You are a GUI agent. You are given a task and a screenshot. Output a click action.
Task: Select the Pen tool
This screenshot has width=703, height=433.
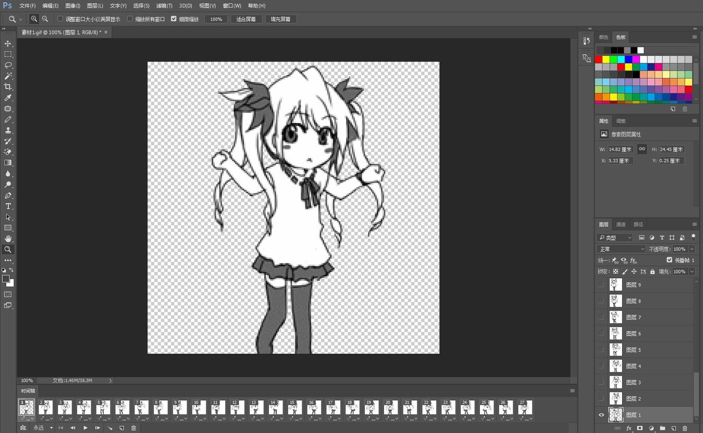(8, 196)
